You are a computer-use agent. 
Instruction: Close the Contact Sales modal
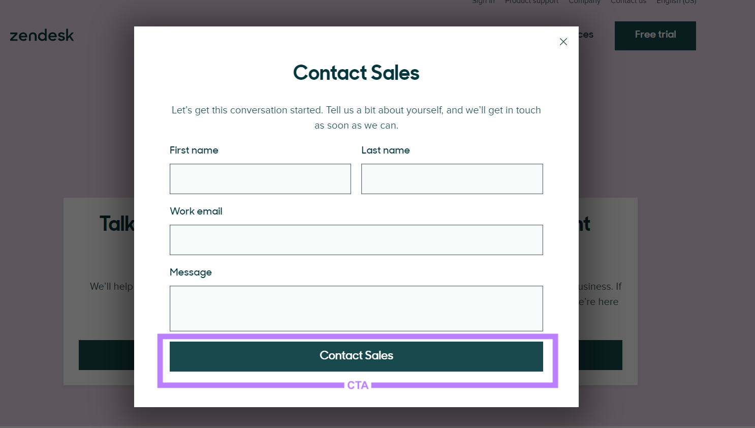563,42
